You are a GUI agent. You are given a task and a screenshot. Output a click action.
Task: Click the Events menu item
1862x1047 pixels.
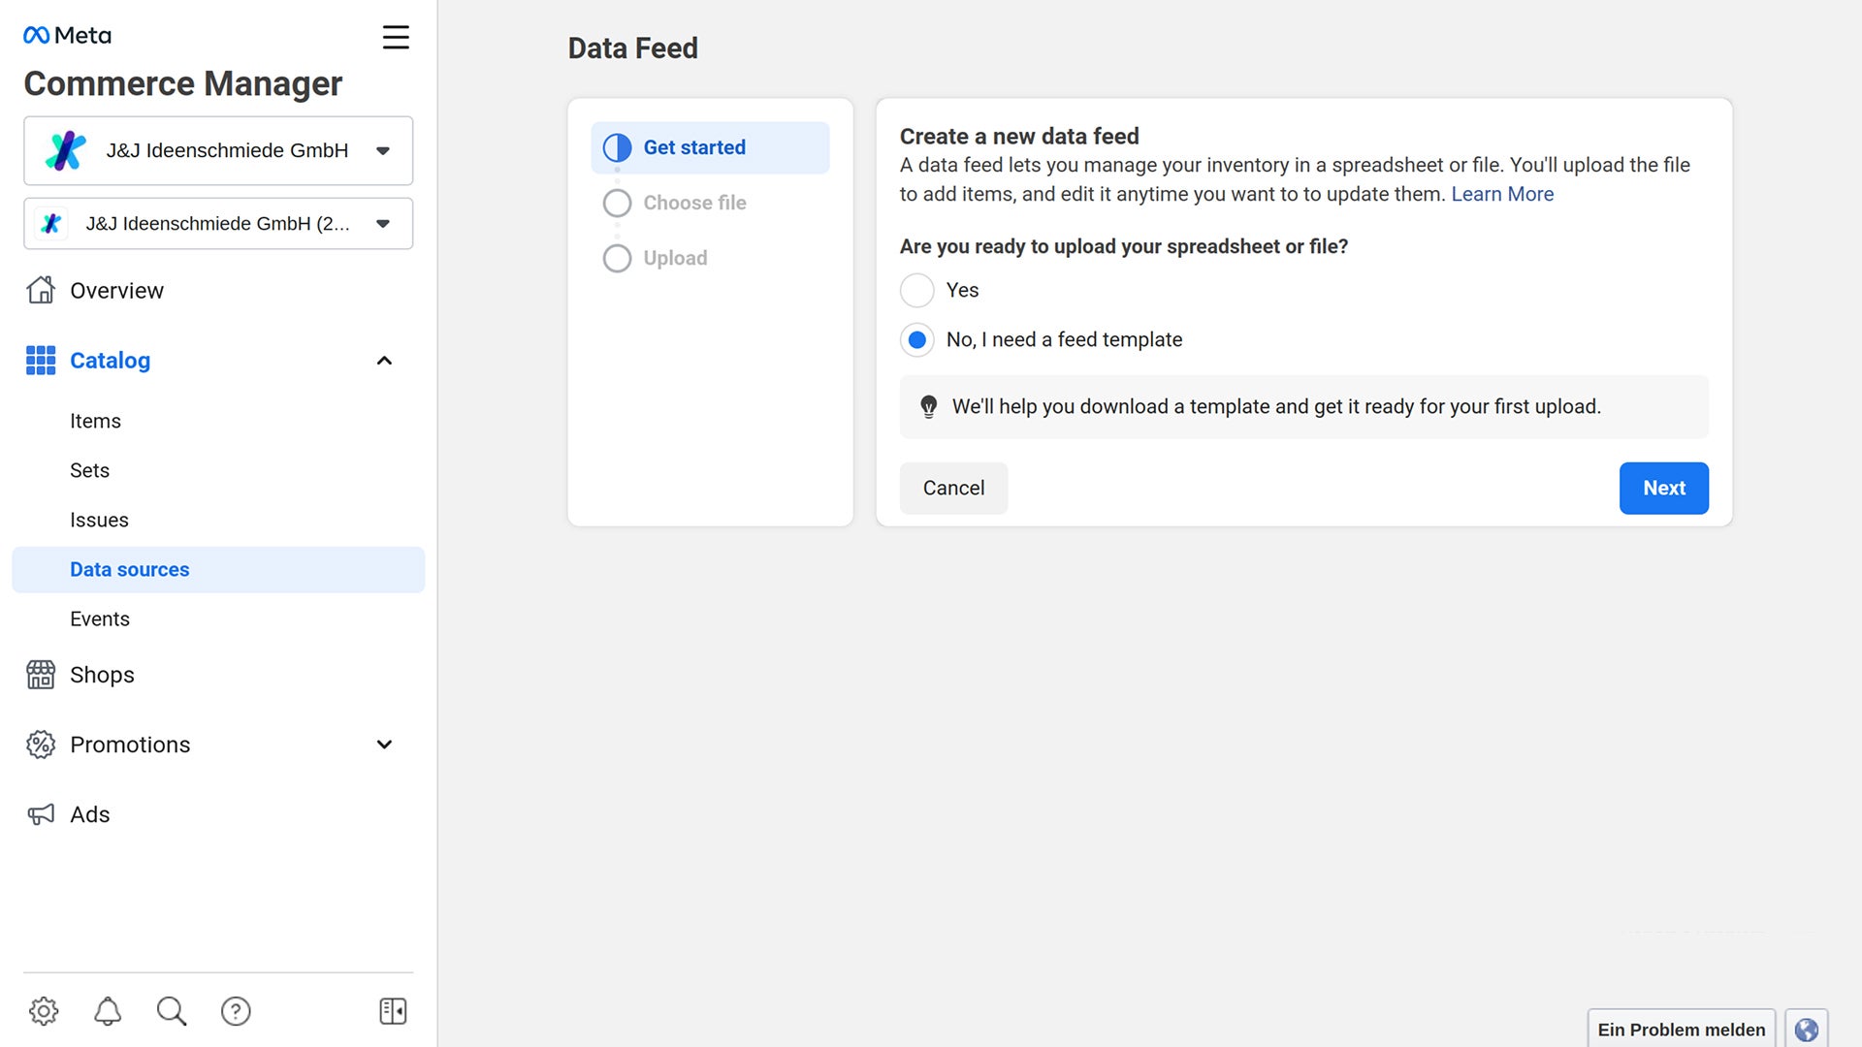(x=100, y=618)
